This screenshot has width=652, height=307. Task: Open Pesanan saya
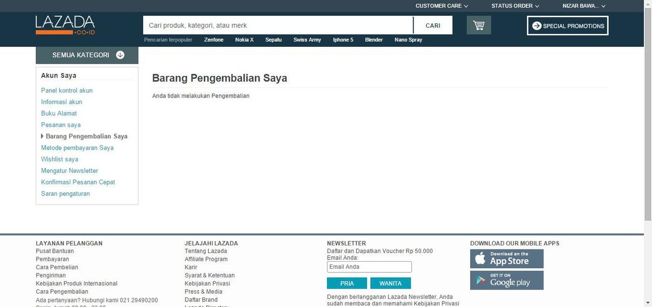click(61, 125)
